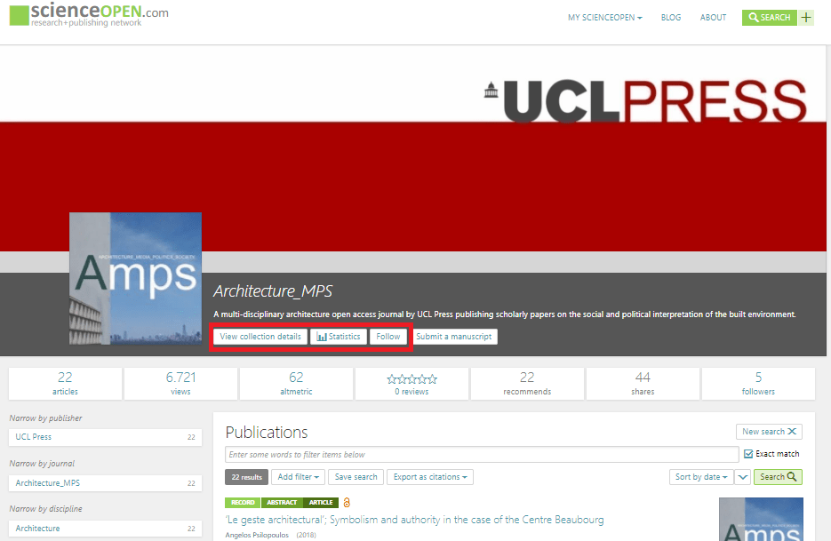Click the orange open access icon
Screen dimensions: 831x541
point(347,502)
